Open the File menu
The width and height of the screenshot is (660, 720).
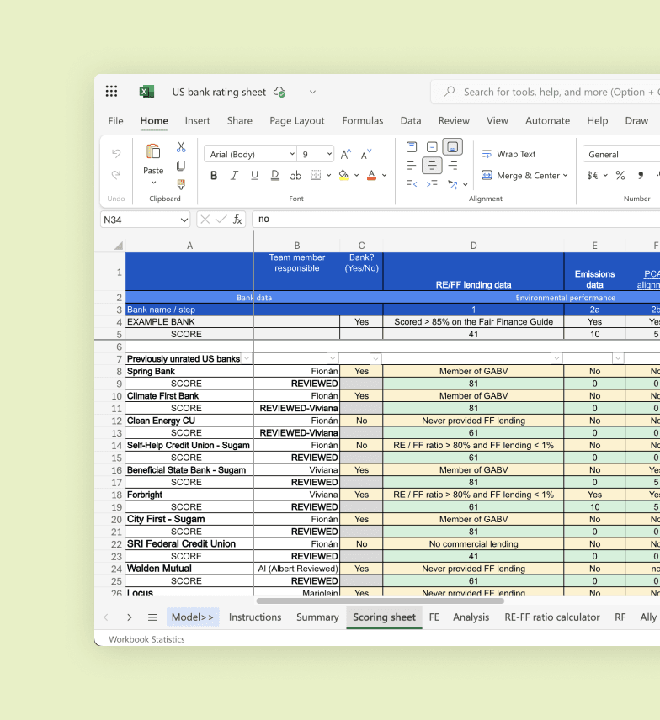pos(116,121)
